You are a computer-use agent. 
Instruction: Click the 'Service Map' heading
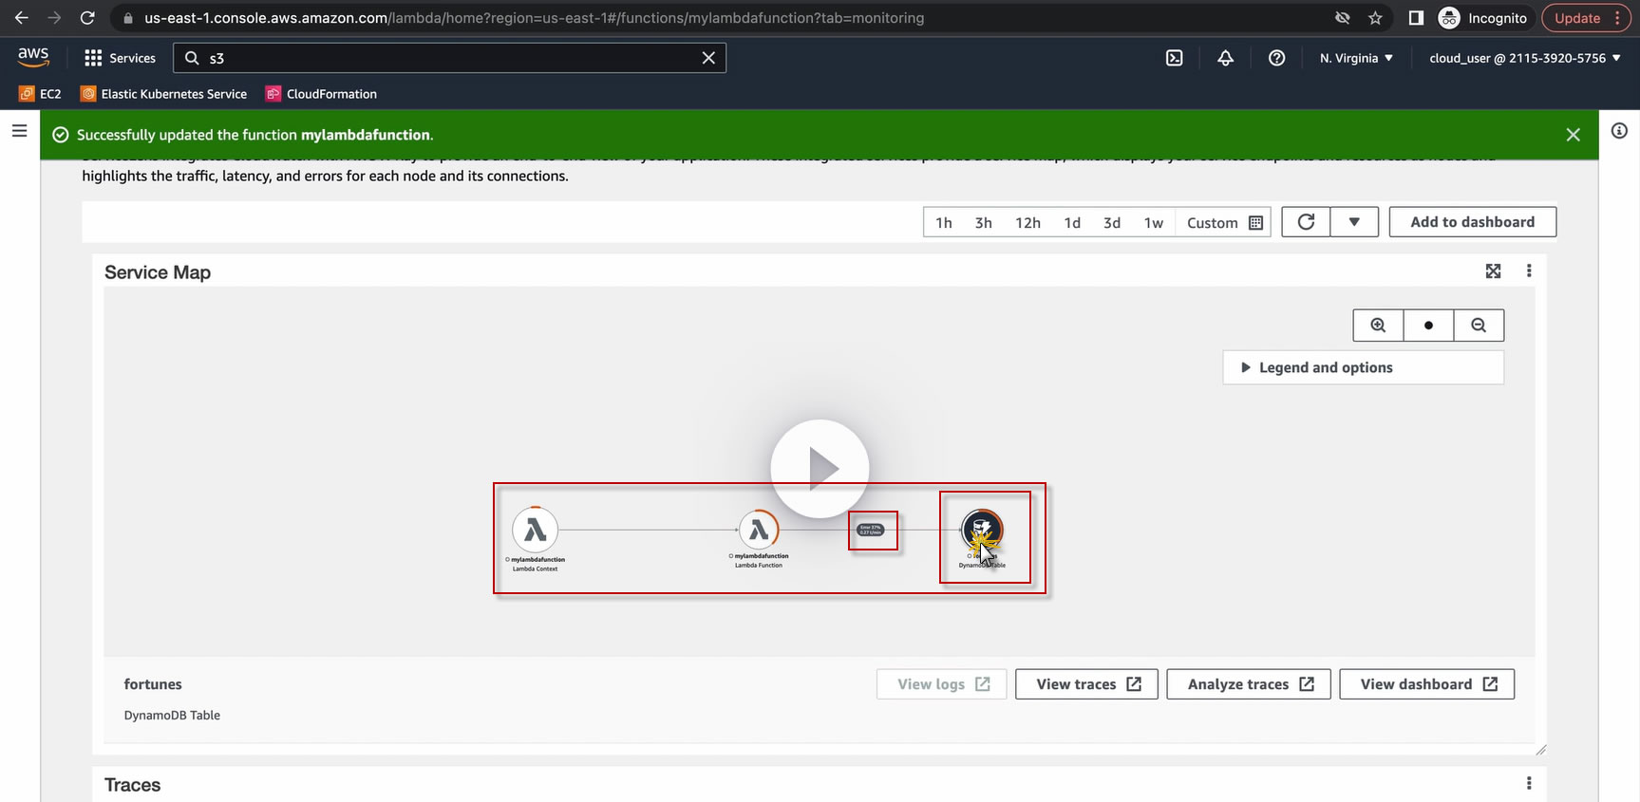158,272
